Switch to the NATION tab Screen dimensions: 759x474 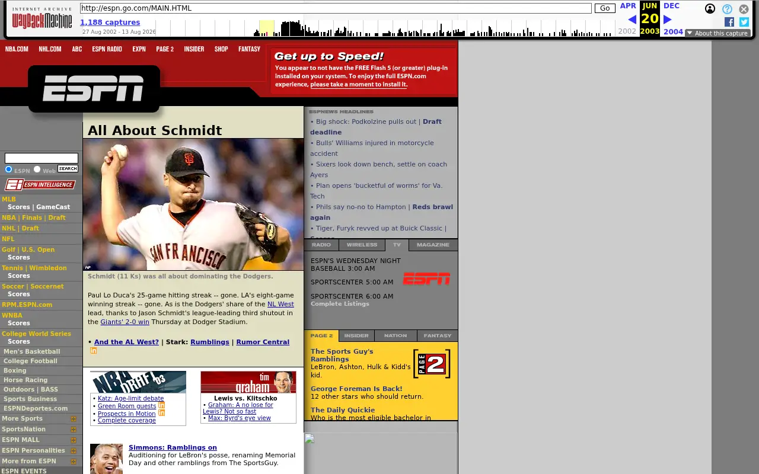(x=396, y=335)
